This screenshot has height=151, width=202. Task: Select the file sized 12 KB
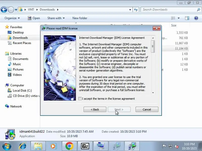[184, 64]
